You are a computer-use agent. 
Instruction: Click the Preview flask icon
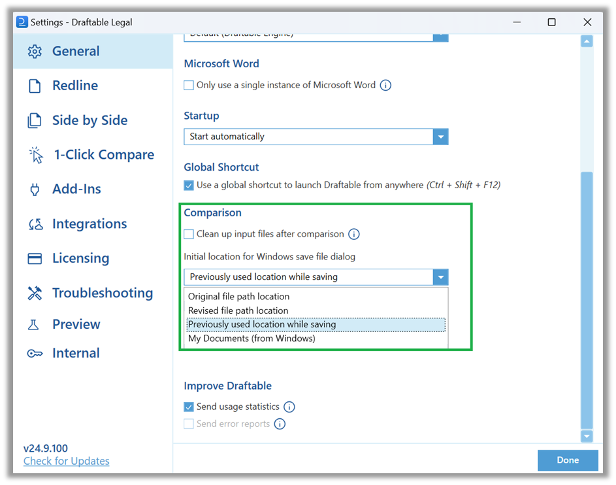[x=33, y=324]
